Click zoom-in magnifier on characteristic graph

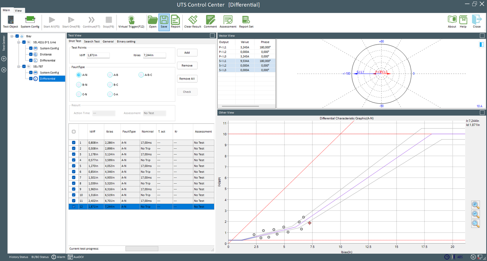coord(475,205)
